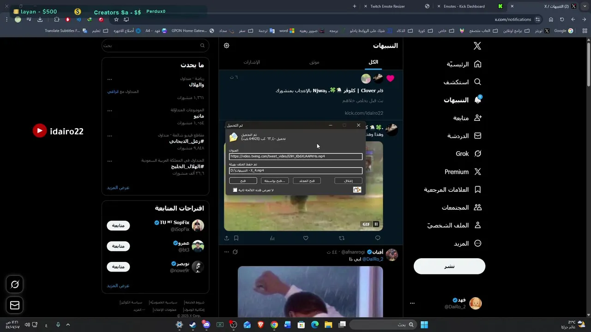
Task: Bookmark the GIF post
Action: point(236,238)
